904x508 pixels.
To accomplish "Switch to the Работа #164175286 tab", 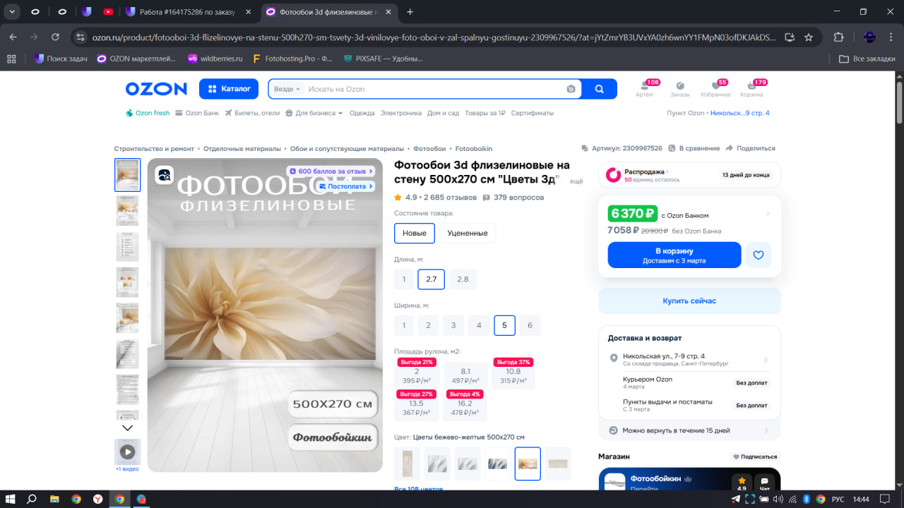I will [x=188, y=11].
